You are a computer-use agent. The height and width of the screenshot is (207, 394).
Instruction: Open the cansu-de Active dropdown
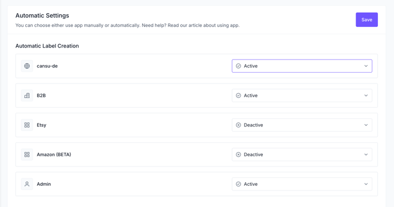click(x=302, y=66)
